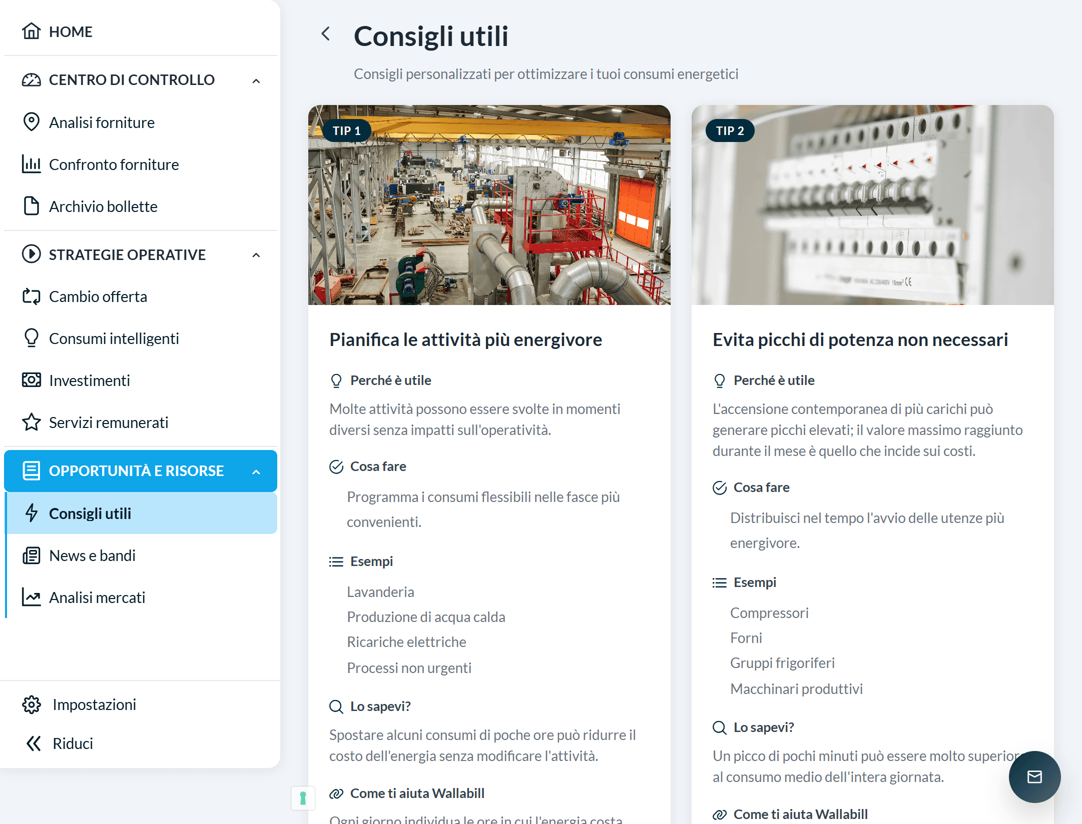Click the TIP 2 circuit breaker image
1082x824 pixels.
(x=873, y=205)
